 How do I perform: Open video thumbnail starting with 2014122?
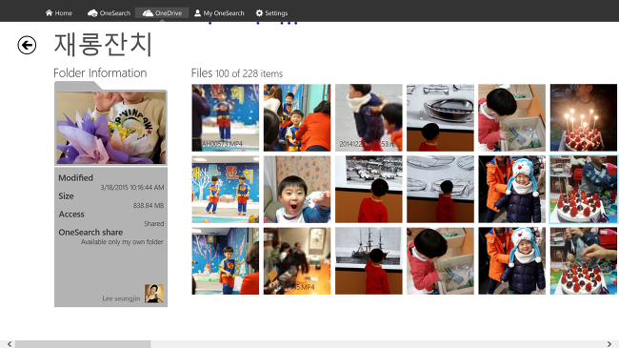[x=369, y=117]
